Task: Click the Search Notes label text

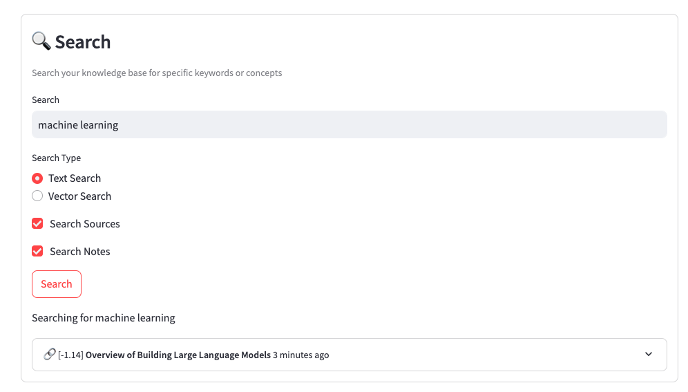Action: (x=79, y=252)
